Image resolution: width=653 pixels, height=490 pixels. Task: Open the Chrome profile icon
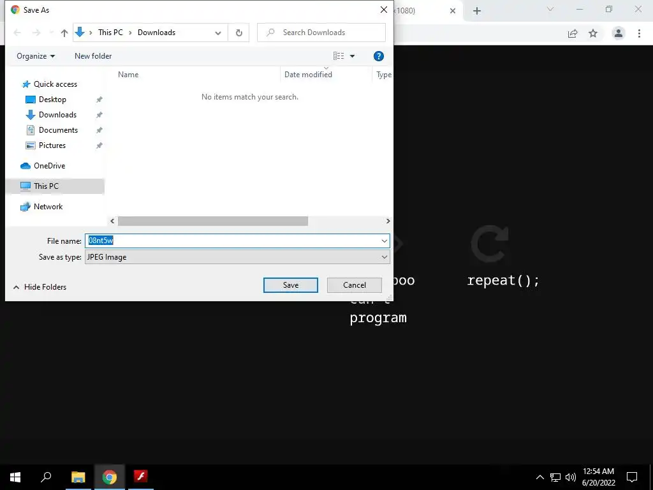pyautogui.click(x=619, y=33)
